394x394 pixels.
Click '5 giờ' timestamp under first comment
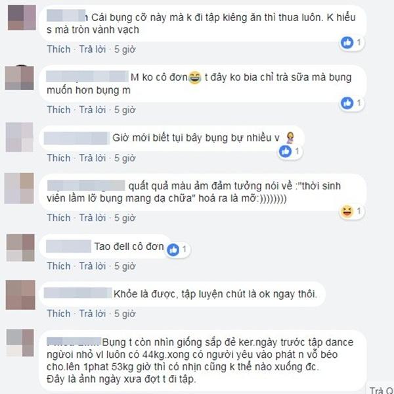(x=125, y=49)
